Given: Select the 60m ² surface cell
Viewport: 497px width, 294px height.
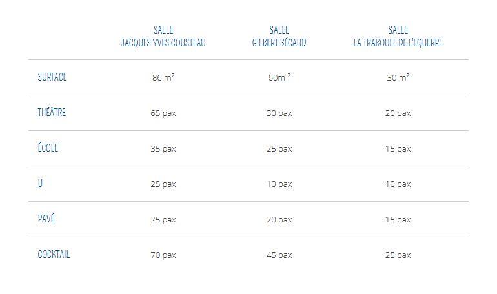Looking at the screenshot, I should 279,77.
